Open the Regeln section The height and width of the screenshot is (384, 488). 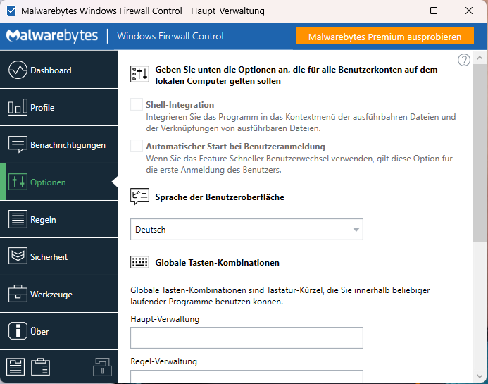point(59,220)
